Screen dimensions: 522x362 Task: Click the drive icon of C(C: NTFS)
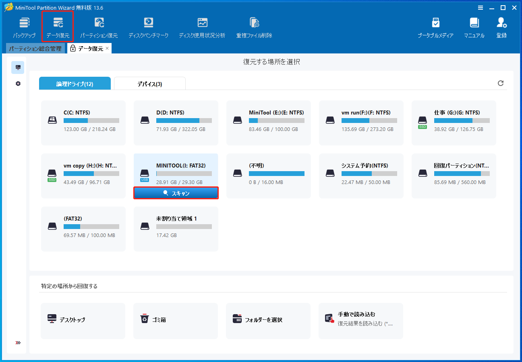click(52, 120)
